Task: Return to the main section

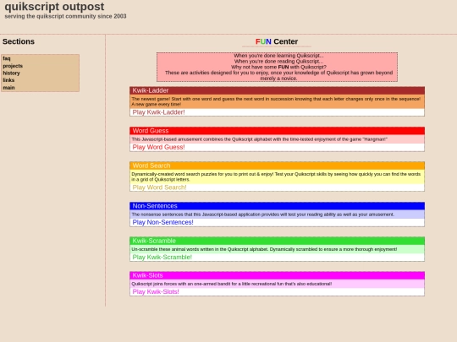Action: tap(8, 88)
